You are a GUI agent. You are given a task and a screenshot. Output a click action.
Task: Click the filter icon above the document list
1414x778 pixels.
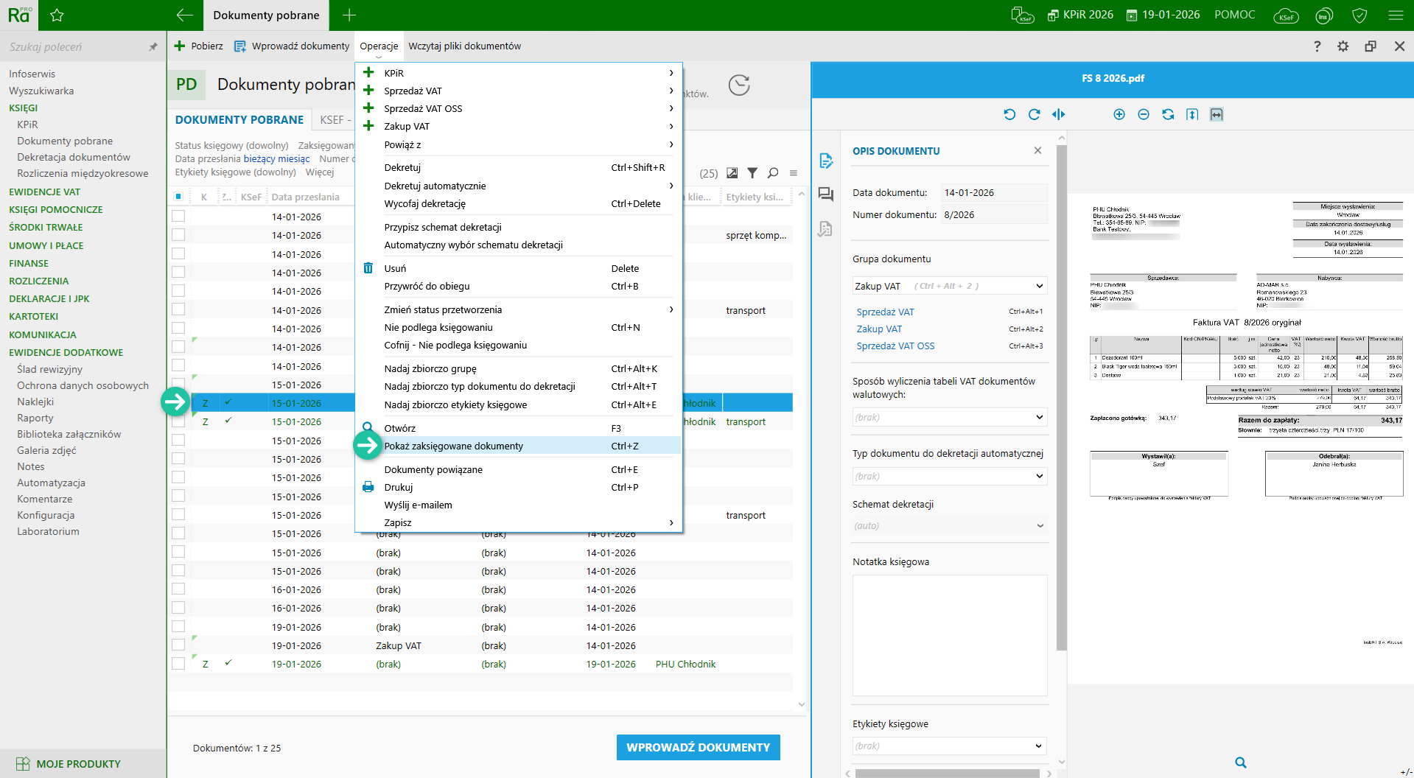coord(752,173)
